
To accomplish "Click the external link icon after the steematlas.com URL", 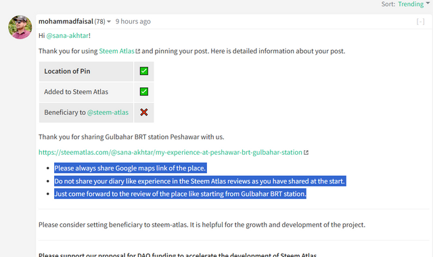I will (x=306, y=153).
